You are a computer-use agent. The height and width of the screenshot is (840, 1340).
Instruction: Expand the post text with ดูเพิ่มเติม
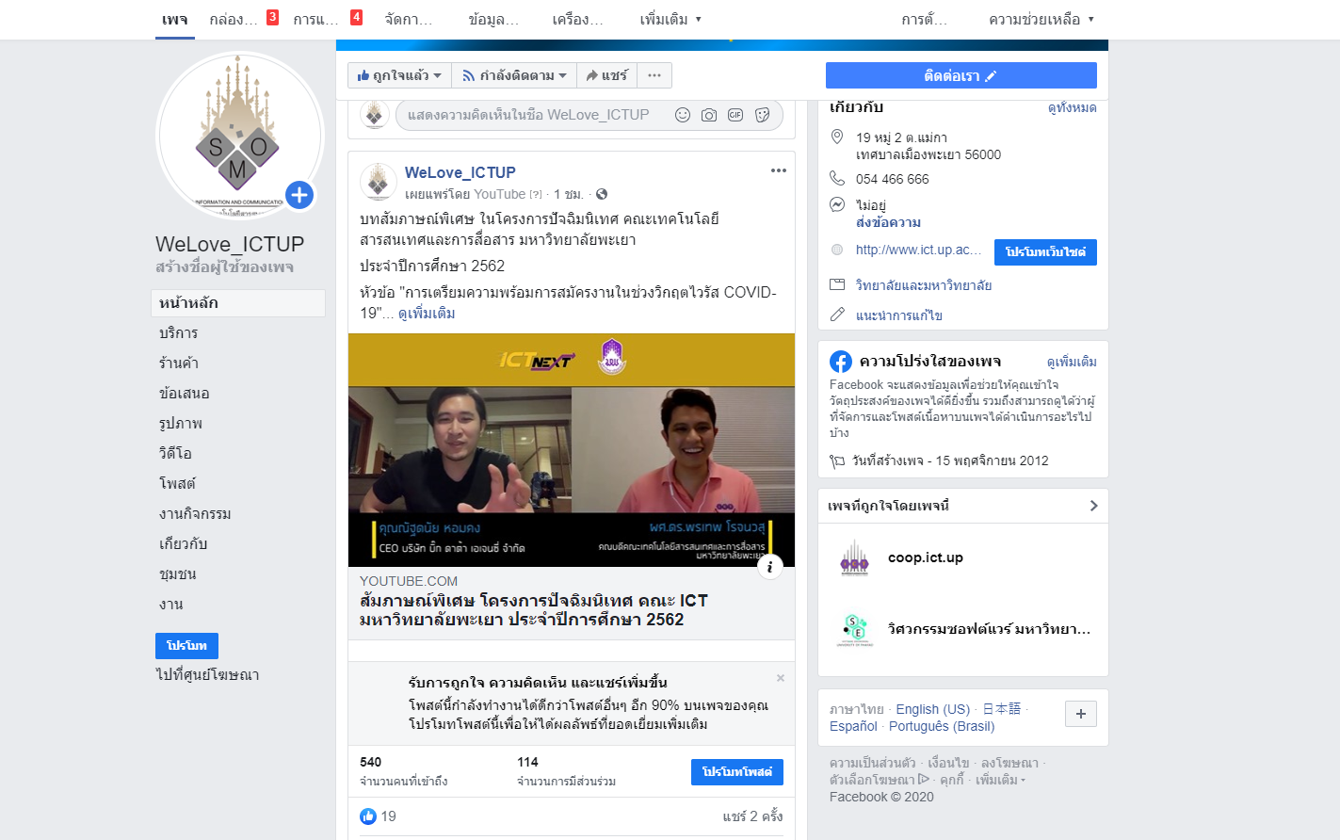tap(427, 313)
